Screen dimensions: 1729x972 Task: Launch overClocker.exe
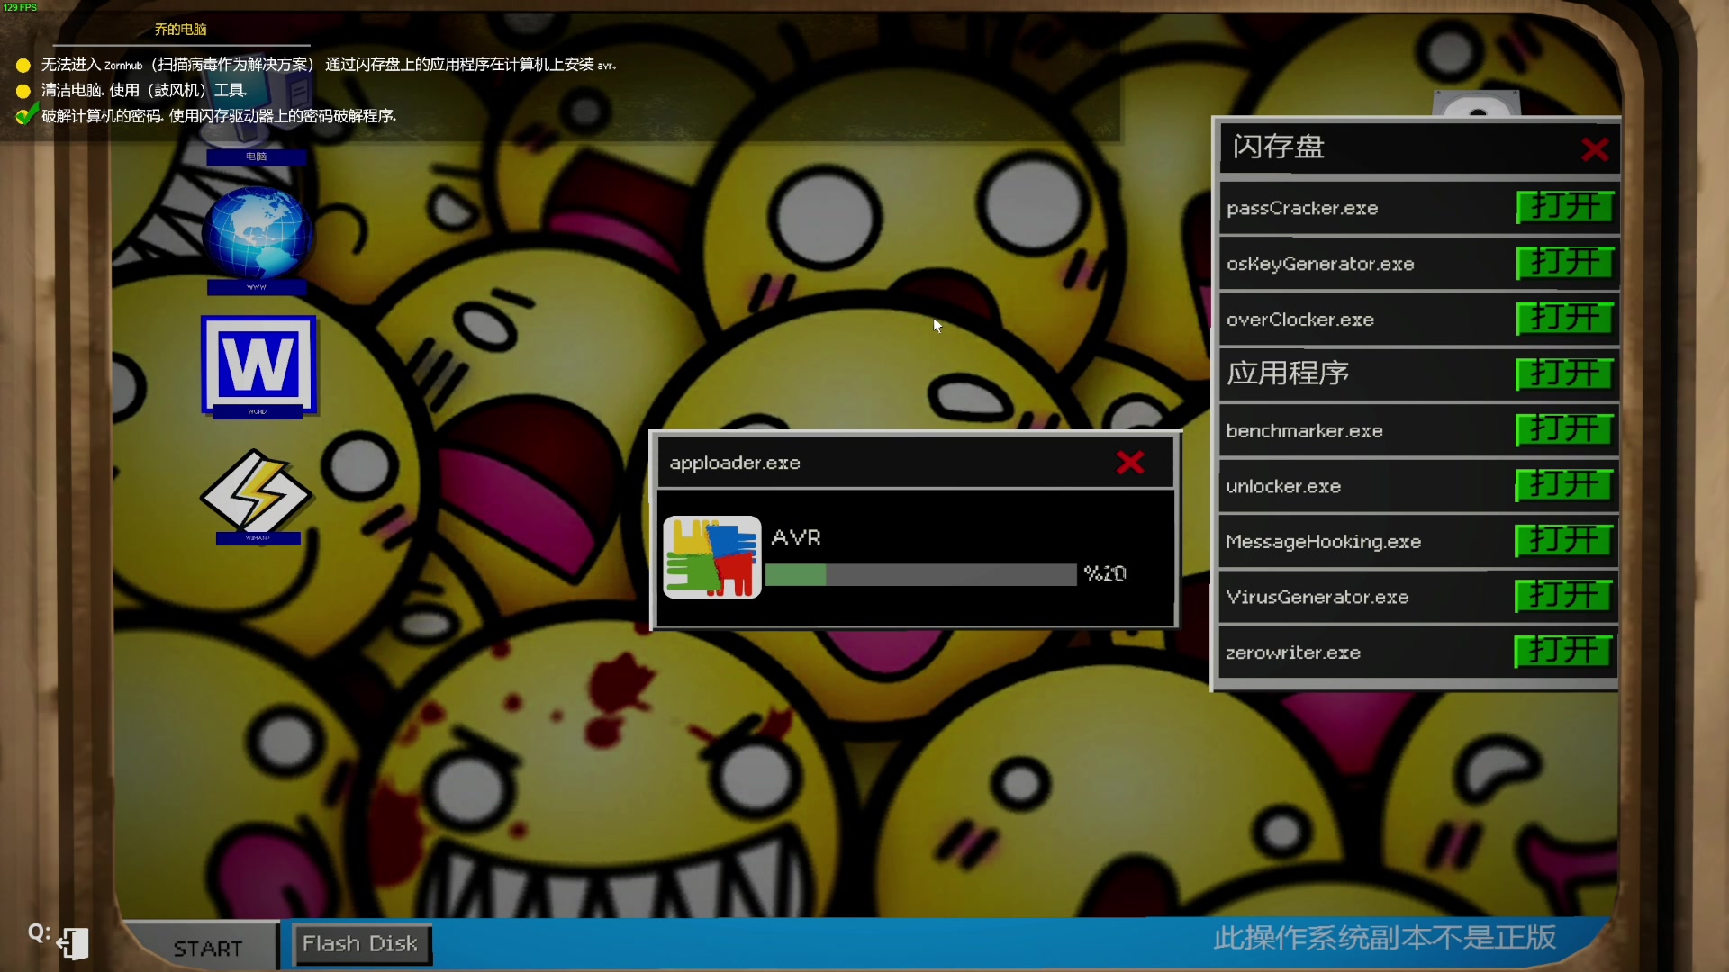pos(1565,319)
